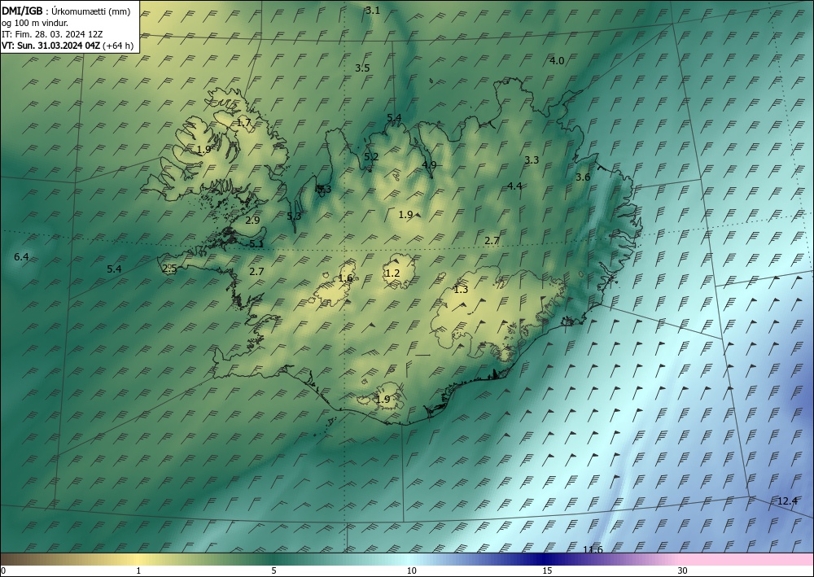Click the 1.2 value on Hofsjökull glacier

392,273
